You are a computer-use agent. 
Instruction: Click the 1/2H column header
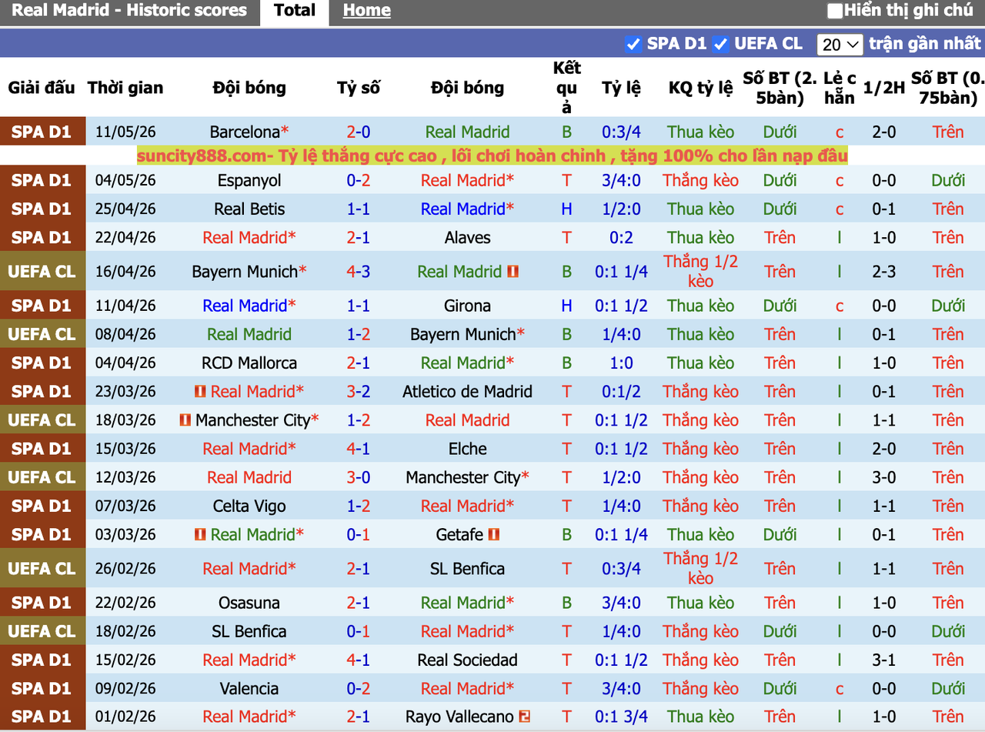884,88
